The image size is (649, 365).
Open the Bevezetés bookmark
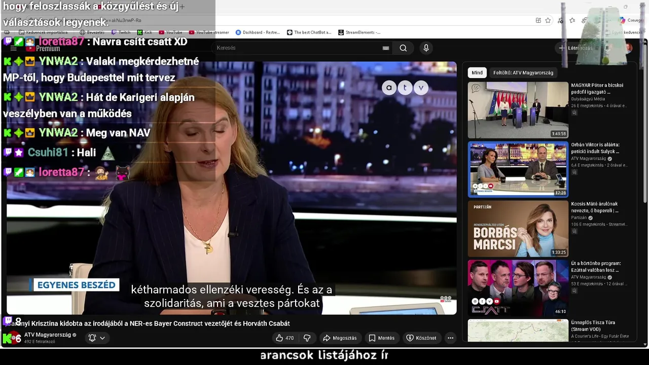click(x=92, y=32)
